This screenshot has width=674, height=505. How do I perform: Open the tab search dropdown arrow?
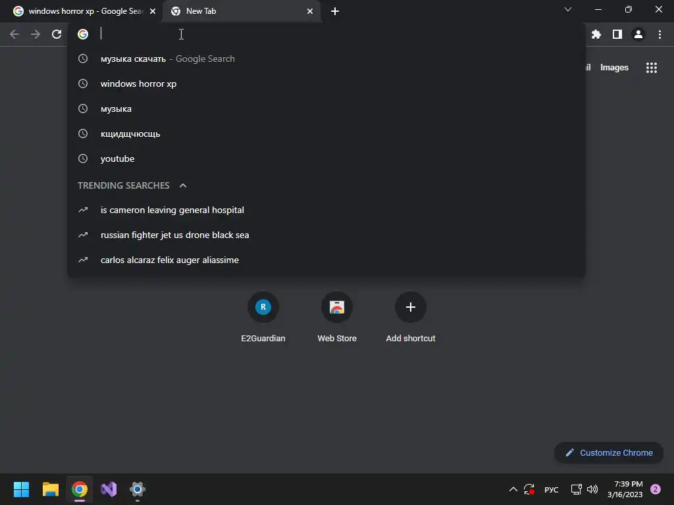(x=568, y=9)
